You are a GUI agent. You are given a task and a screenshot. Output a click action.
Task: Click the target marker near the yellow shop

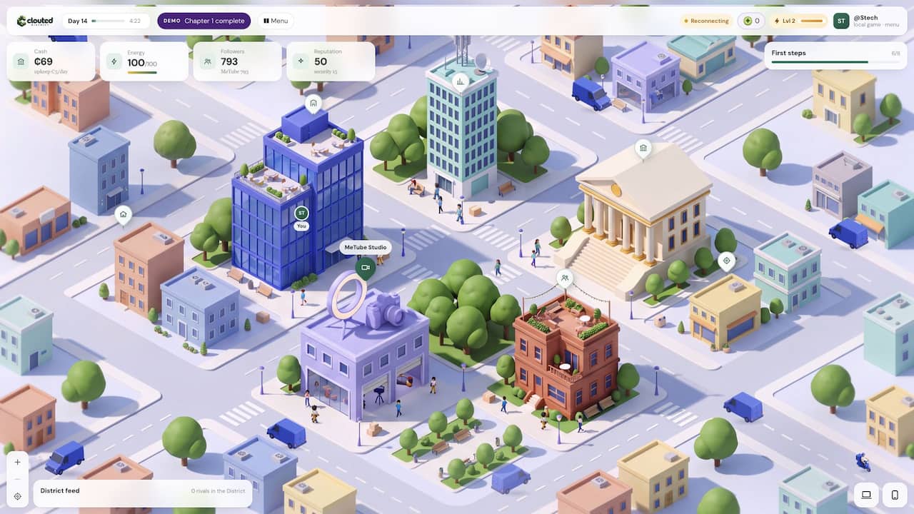pos(727,261)
